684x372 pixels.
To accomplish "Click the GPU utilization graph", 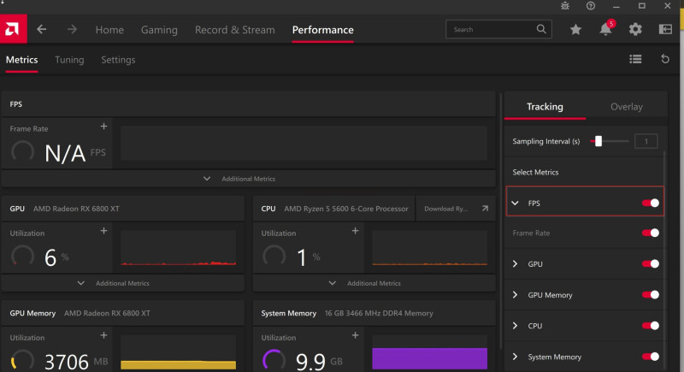I will click(179, 248).
